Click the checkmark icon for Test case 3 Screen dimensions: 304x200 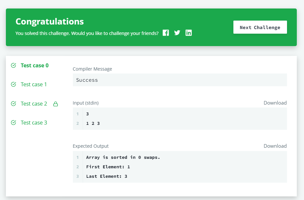coord(13,123)
